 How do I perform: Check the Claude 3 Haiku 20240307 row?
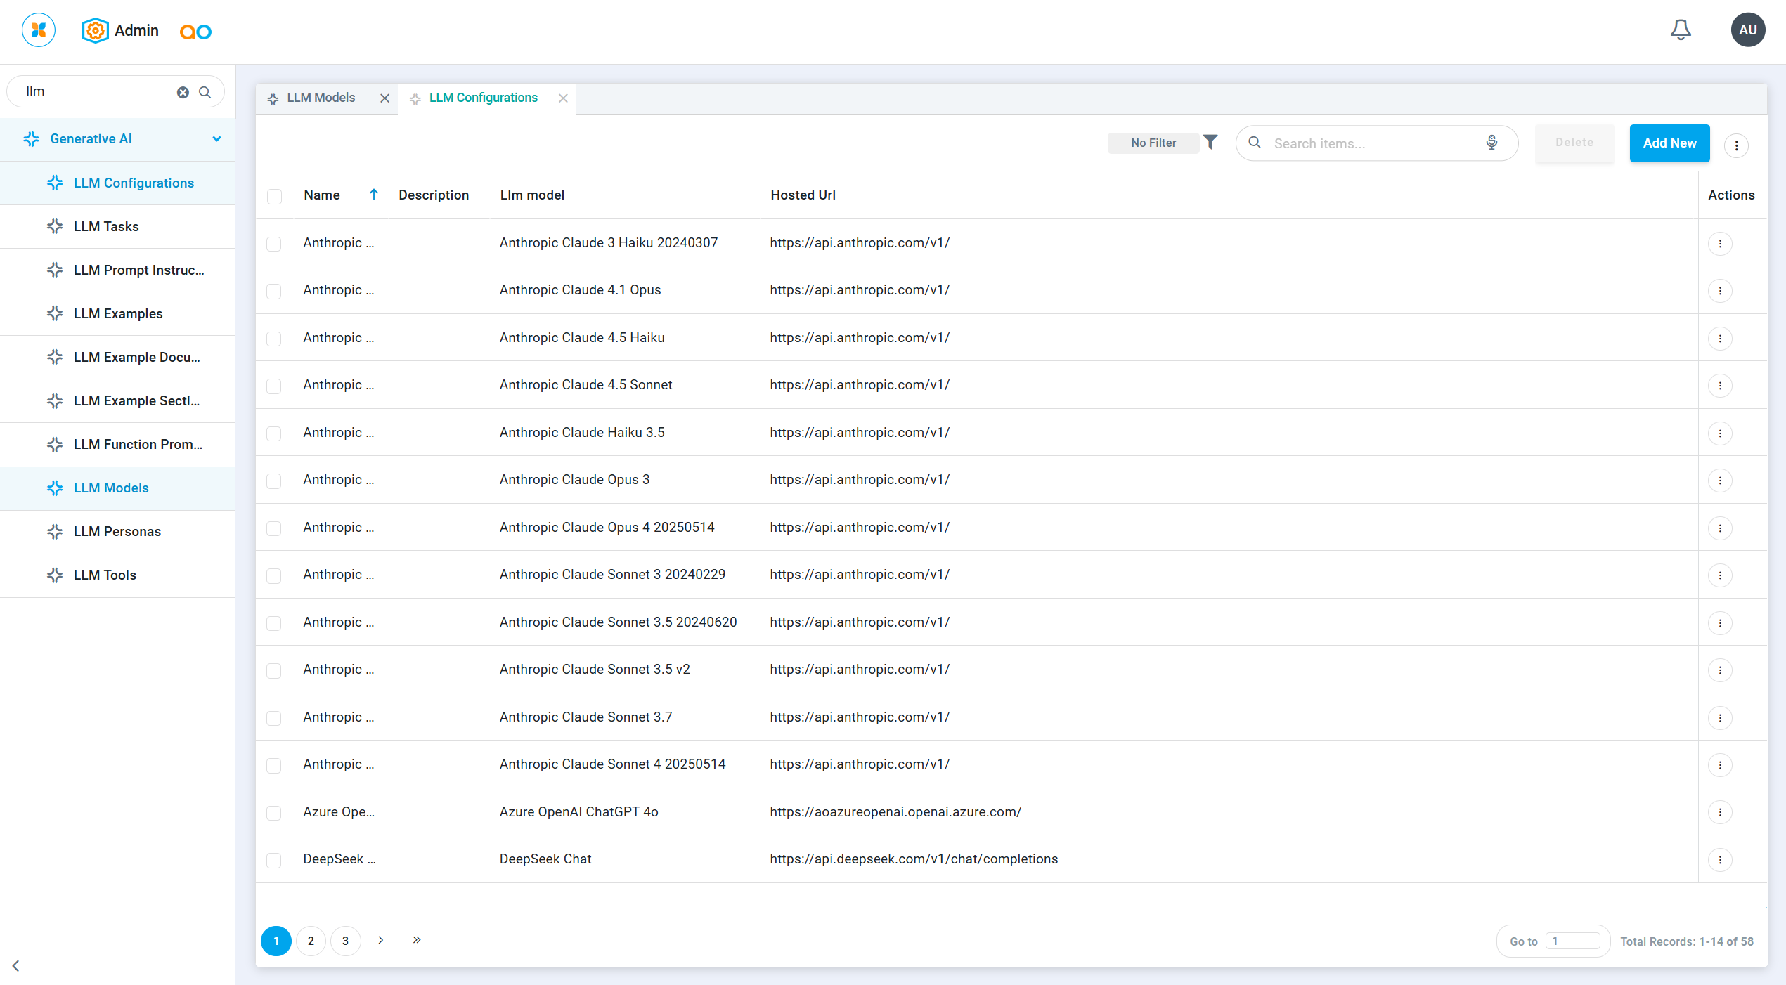coord(274,244)
